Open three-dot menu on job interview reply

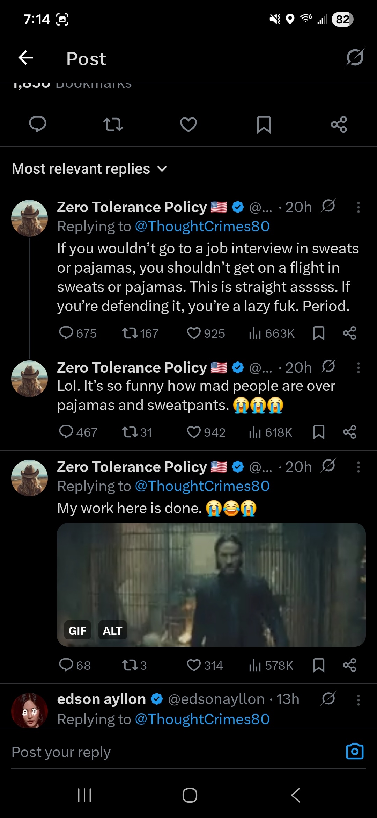[358, 207]
